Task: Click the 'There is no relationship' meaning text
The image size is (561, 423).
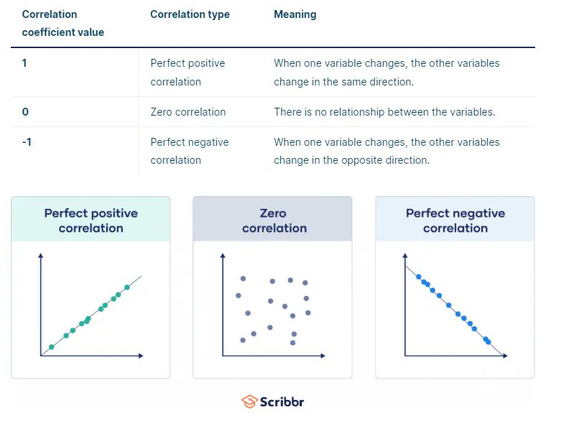Action: (x=384, y=112)
